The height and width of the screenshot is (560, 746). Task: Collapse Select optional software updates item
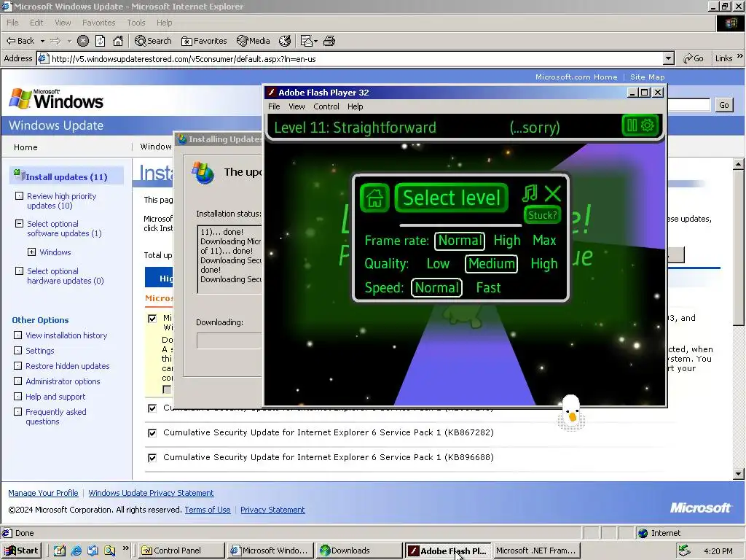click(x=19, y=223)
